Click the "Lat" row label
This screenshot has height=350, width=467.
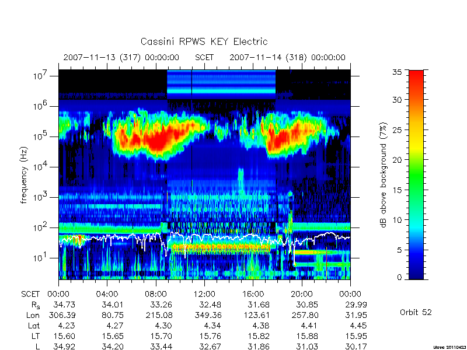(x=34, y=326)
